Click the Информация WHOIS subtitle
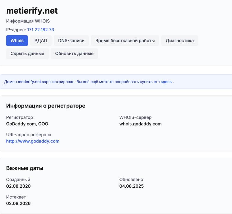 tap(28, 21)
